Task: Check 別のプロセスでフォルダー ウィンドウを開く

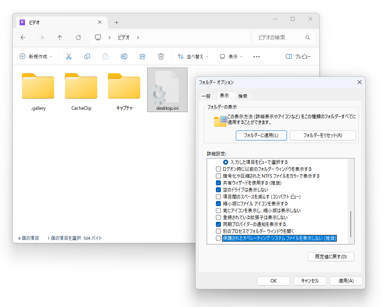Action: (218, 231)
